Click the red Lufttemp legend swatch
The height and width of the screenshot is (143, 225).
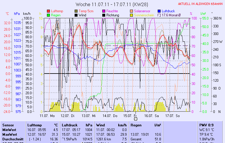48,11
